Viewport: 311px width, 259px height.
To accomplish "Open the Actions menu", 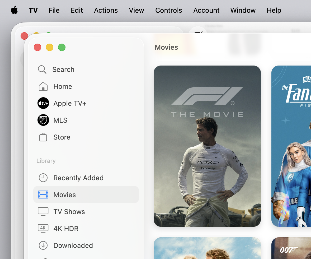I will [x=106, y=10].
